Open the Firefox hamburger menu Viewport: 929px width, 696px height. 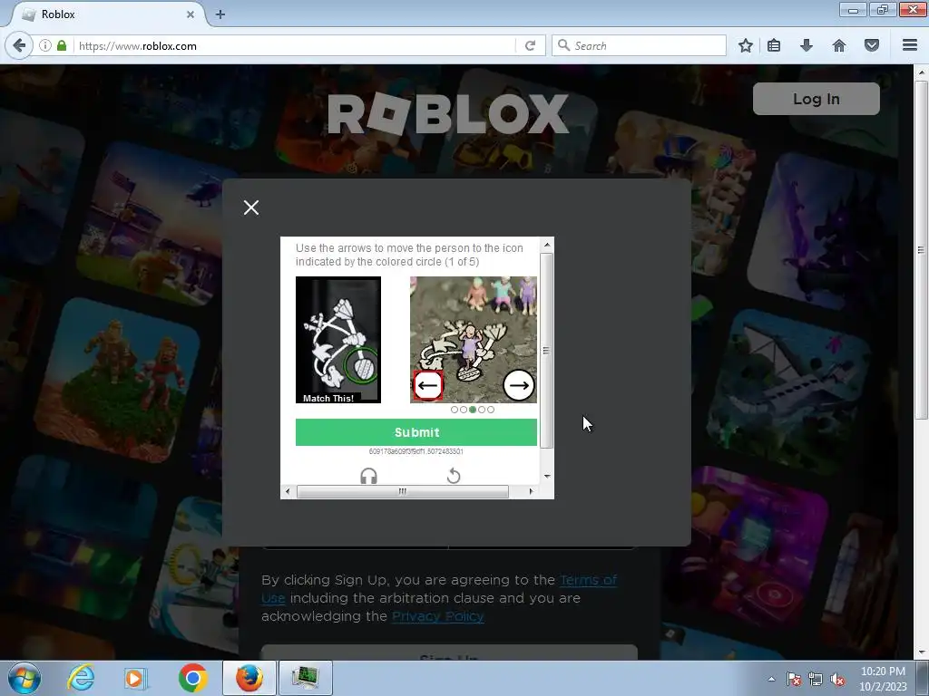910,45
